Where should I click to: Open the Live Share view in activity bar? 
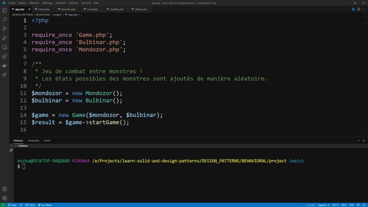click(5, 75)
